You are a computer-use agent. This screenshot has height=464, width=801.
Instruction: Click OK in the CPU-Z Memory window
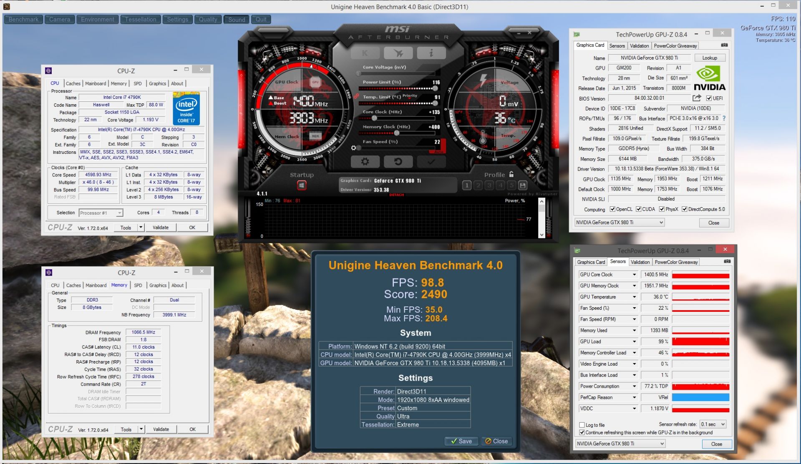click(192, 429)
